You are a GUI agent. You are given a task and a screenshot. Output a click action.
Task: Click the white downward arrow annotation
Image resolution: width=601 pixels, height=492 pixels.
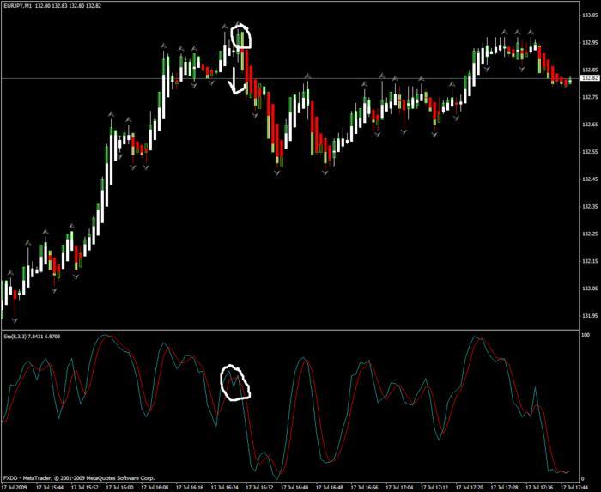point(232,84)
